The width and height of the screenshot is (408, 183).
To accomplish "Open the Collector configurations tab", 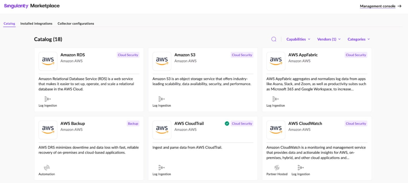I will (76, 23).
